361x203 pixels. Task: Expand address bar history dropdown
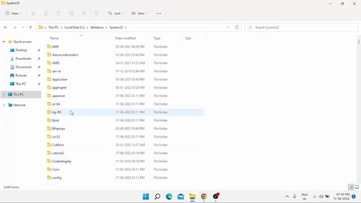click(x=228, y=27)
